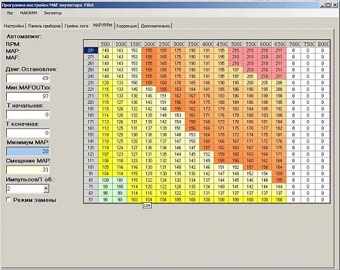Viewport: 340px width, 270px height.
Task: Select the 6500 RPM column header
Action: click(279, 44)
